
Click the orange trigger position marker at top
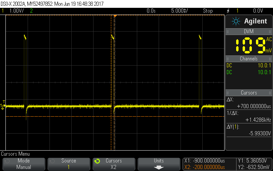tap(115, 16)
